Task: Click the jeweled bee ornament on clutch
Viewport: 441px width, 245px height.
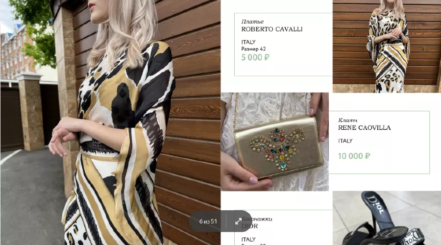Action: [278, 148]
